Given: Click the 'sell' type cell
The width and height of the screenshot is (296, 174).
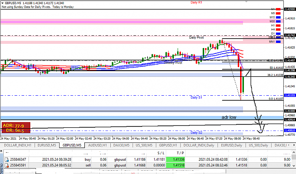Looking at the screenshot, I should [x=88, y=165].
